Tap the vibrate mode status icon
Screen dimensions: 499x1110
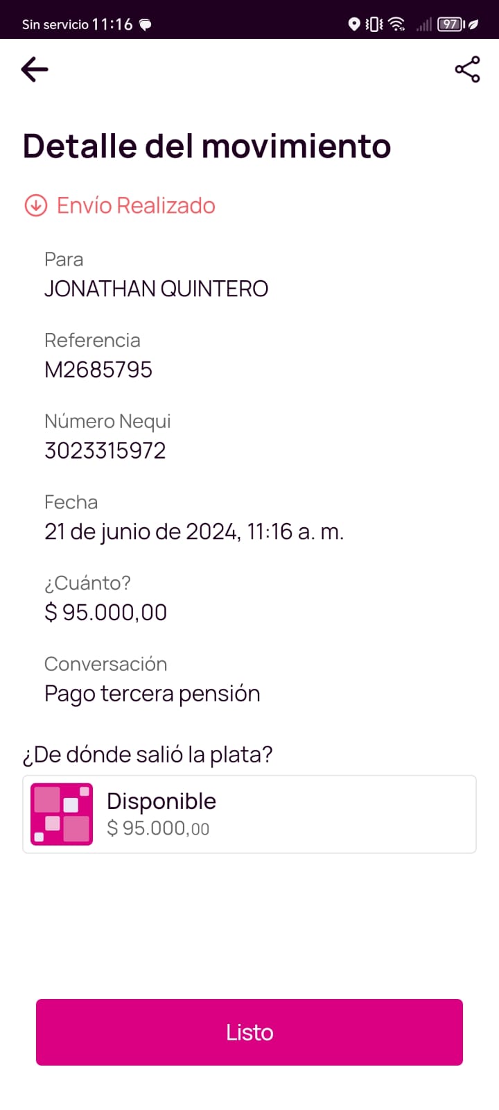click(374, 25)
